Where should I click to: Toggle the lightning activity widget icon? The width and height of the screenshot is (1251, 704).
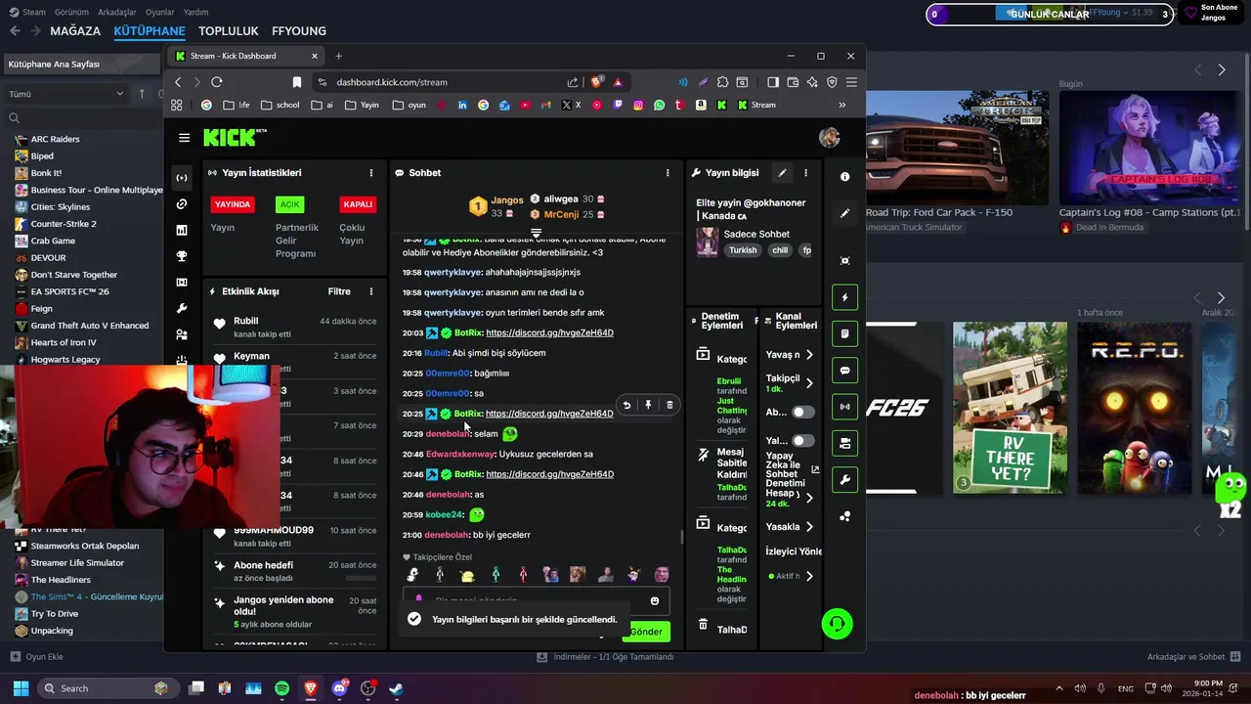point(844,297)
